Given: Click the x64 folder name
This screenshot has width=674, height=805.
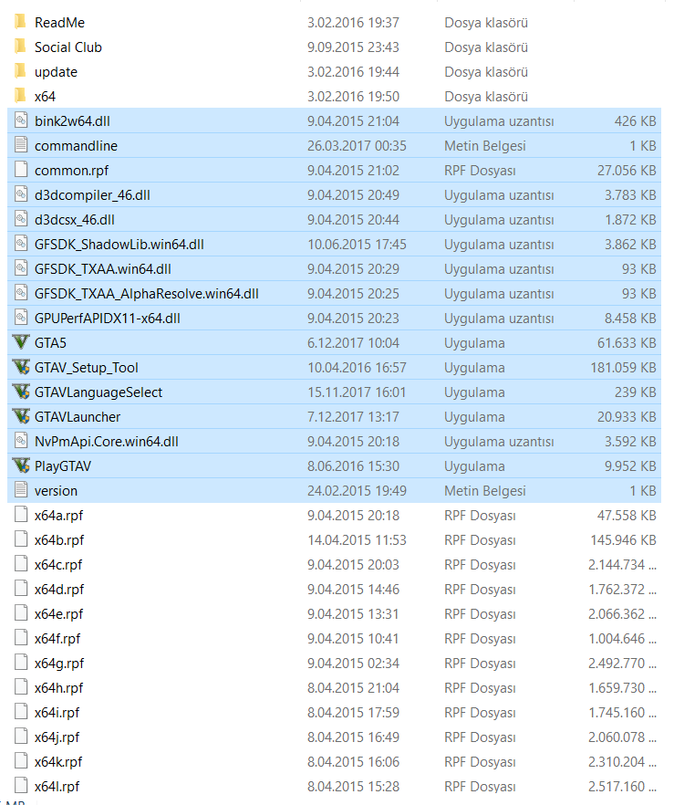Looking at the screenshot, I should pyautogui.click(x=45, y=97).
